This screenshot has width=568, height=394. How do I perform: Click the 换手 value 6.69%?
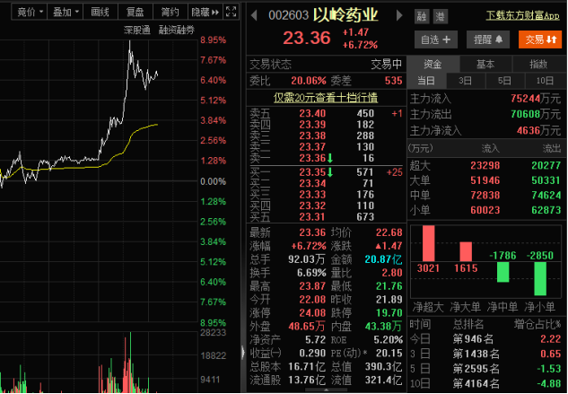click(311, 273)
